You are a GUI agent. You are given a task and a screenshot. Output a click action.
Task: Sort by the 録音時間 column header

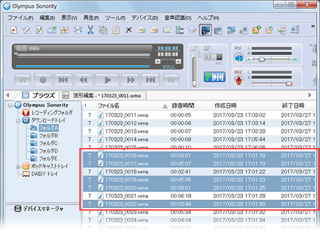coord(183,106)
